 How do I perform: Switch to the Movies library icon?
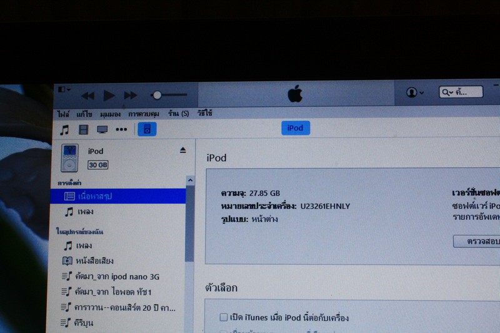coord(84,129)
